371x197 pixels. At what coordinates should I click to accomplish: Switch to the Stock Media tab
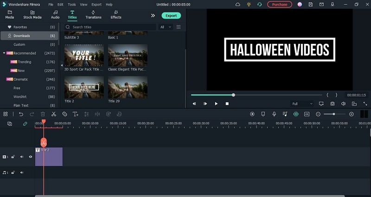pyautogui.click(x=32, y=15)
